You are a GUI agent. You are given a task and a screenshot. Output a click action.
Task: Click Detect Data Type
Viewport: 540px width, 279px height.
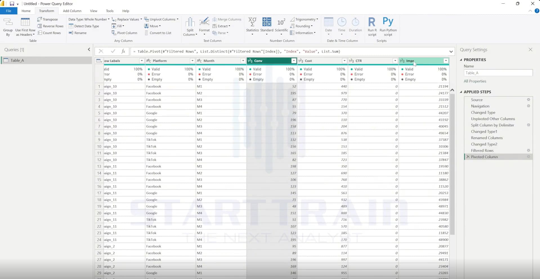tap(84, 26)
